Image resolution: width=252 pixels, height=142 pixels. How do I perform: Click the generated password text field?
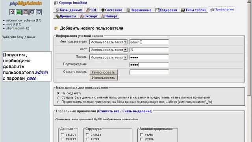149,72
